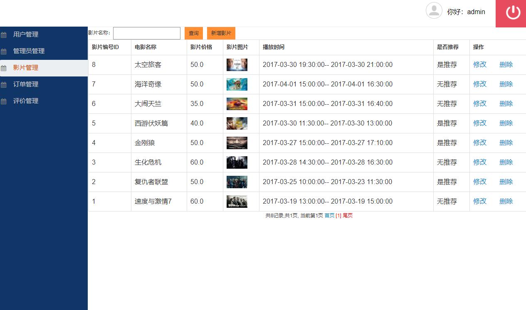Open the 评价管理 menu item
The height and width of the screenshot is (310, 526).
[44, 101]
